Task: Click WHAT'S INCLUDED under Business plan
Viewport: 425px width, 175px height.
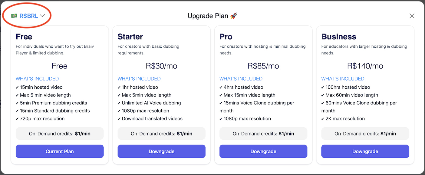Action: pos(343,79)
